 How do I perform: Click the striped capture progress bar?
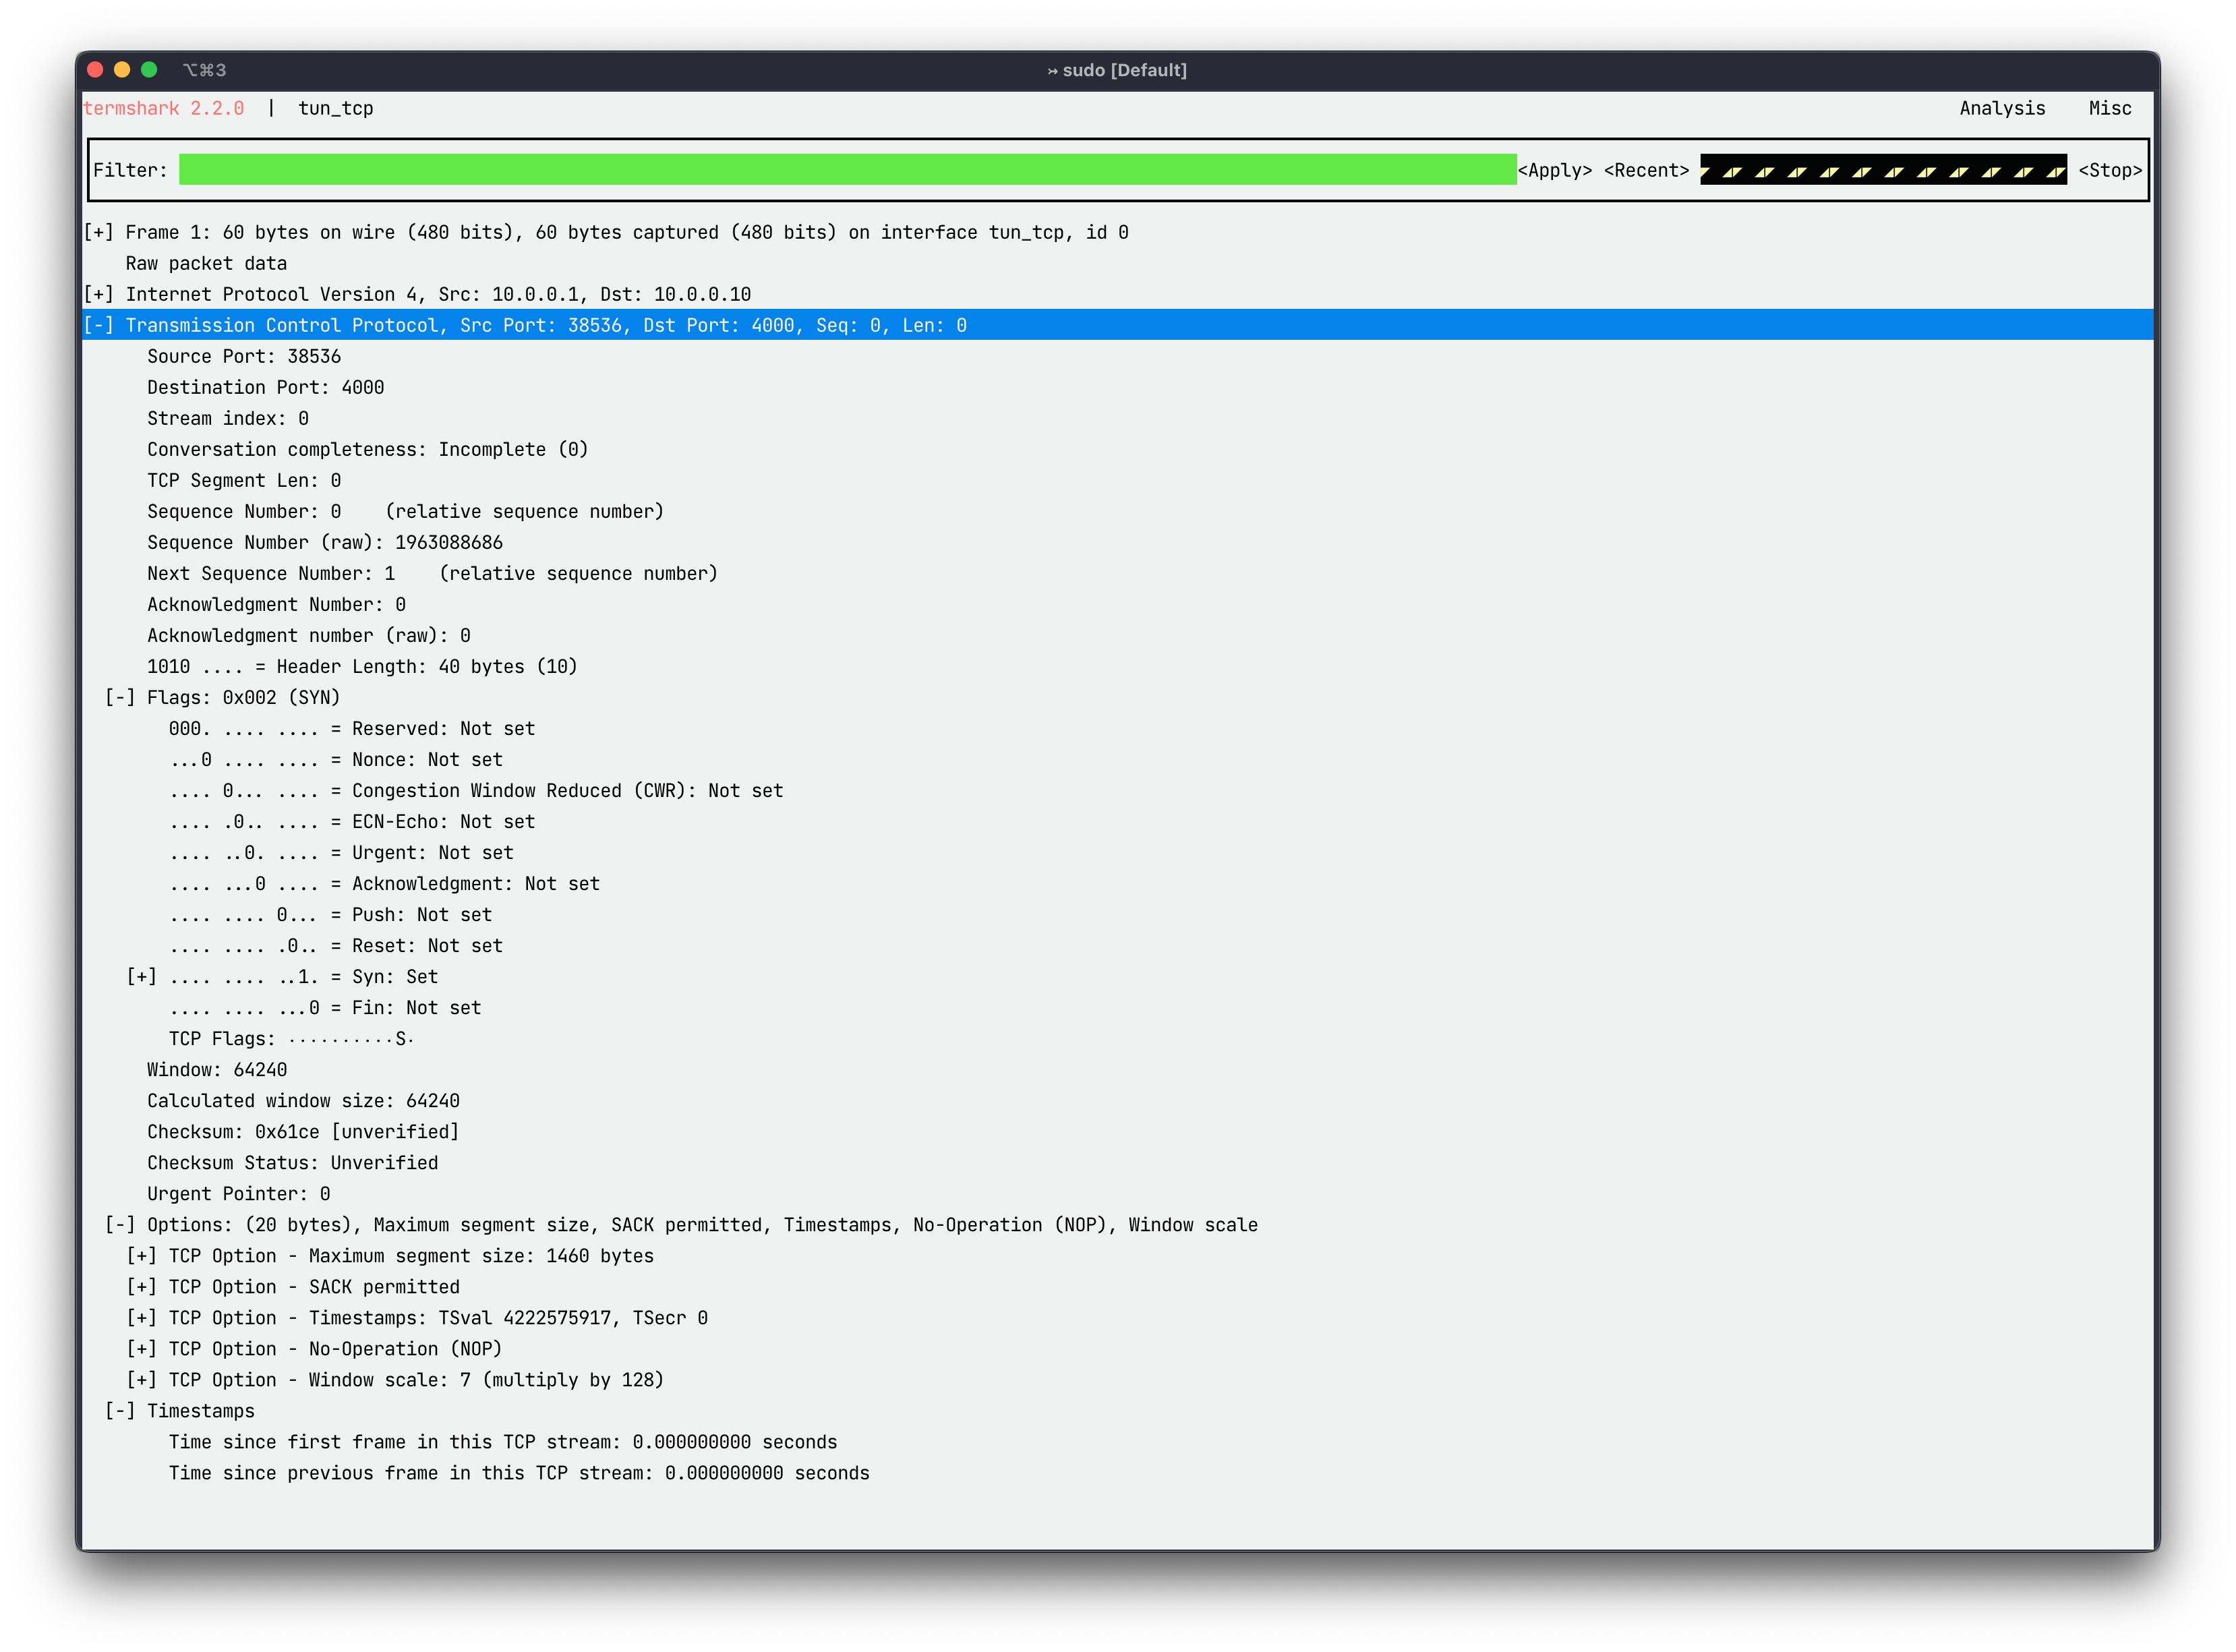click(1882, 170)
